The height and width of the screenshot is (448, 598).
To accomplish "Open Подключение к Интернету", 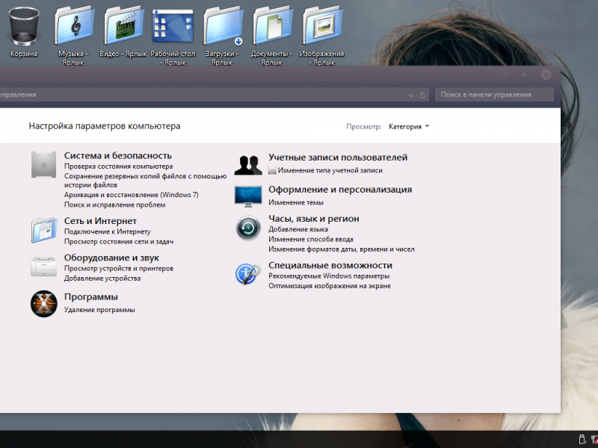I will [x=108, y=231].
